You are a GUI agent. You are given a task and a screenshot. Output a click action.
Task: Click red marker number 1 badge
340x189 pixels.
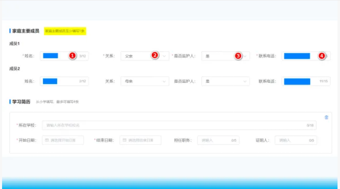(72, 56)
